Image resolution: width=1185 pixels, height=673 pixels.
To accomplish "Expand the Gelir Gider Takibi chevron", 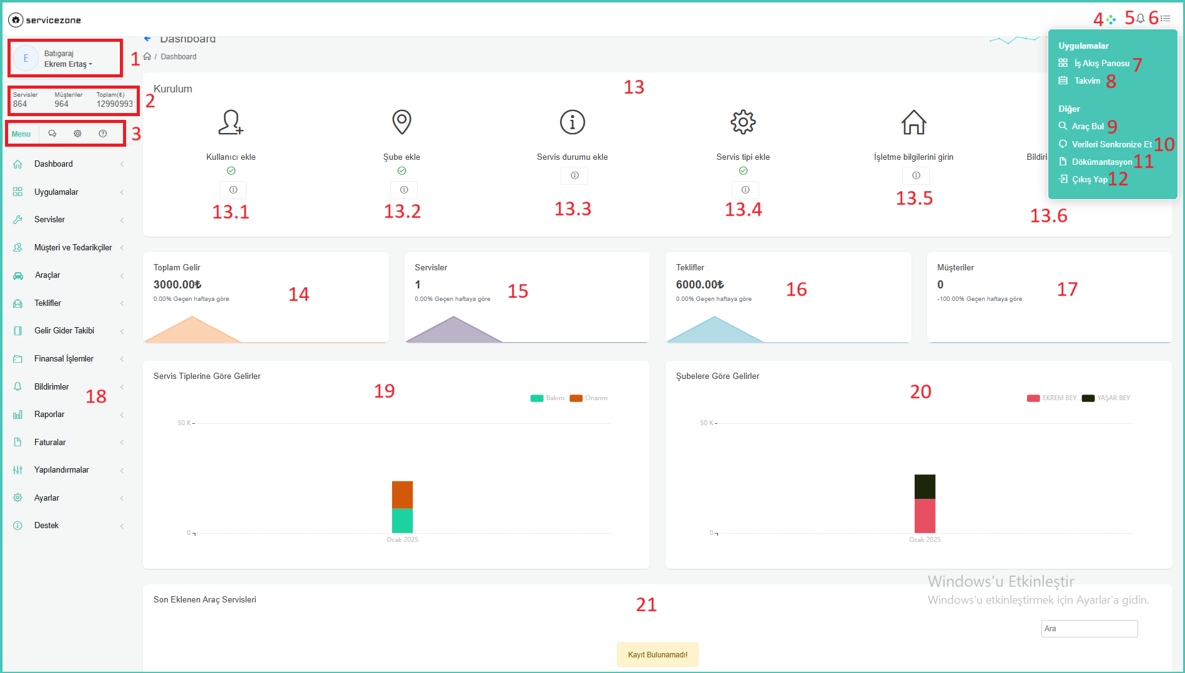I will pos(122,331).
